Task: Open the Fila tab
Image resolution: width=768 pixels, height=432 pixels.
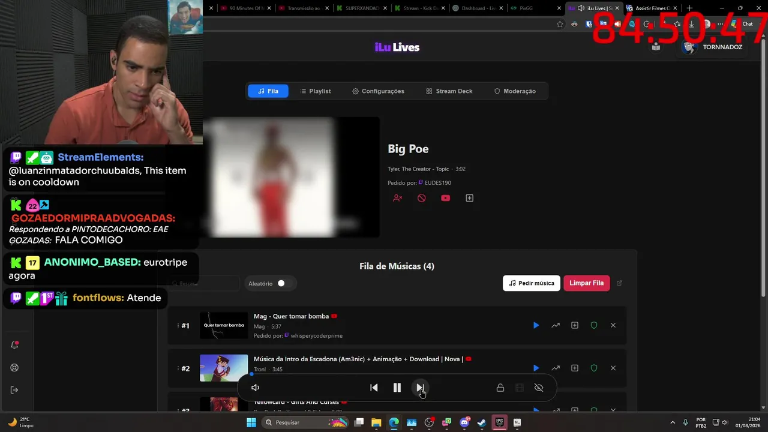Action: 268,91
